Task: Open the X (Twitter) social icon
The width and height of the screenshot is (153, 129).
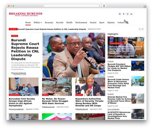Action: pos(124,14)
